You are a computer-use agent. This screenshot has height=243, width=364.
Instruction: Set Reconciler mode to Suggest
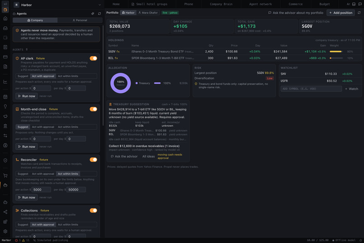click(x=23, y=174)
